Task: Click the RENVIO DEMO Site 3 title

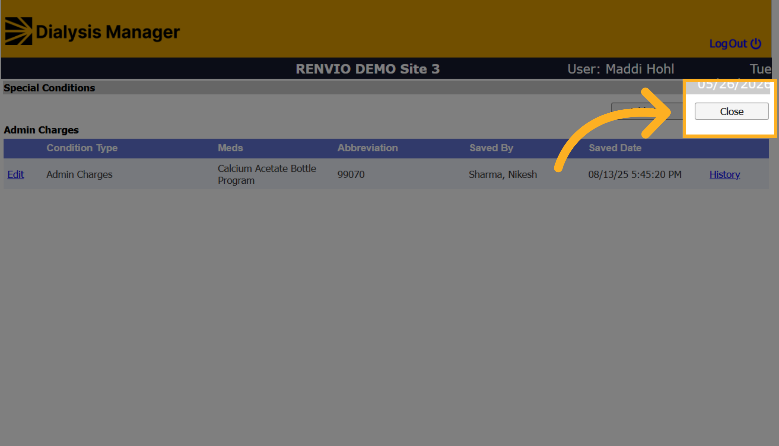Action: (x=368, y=69)
